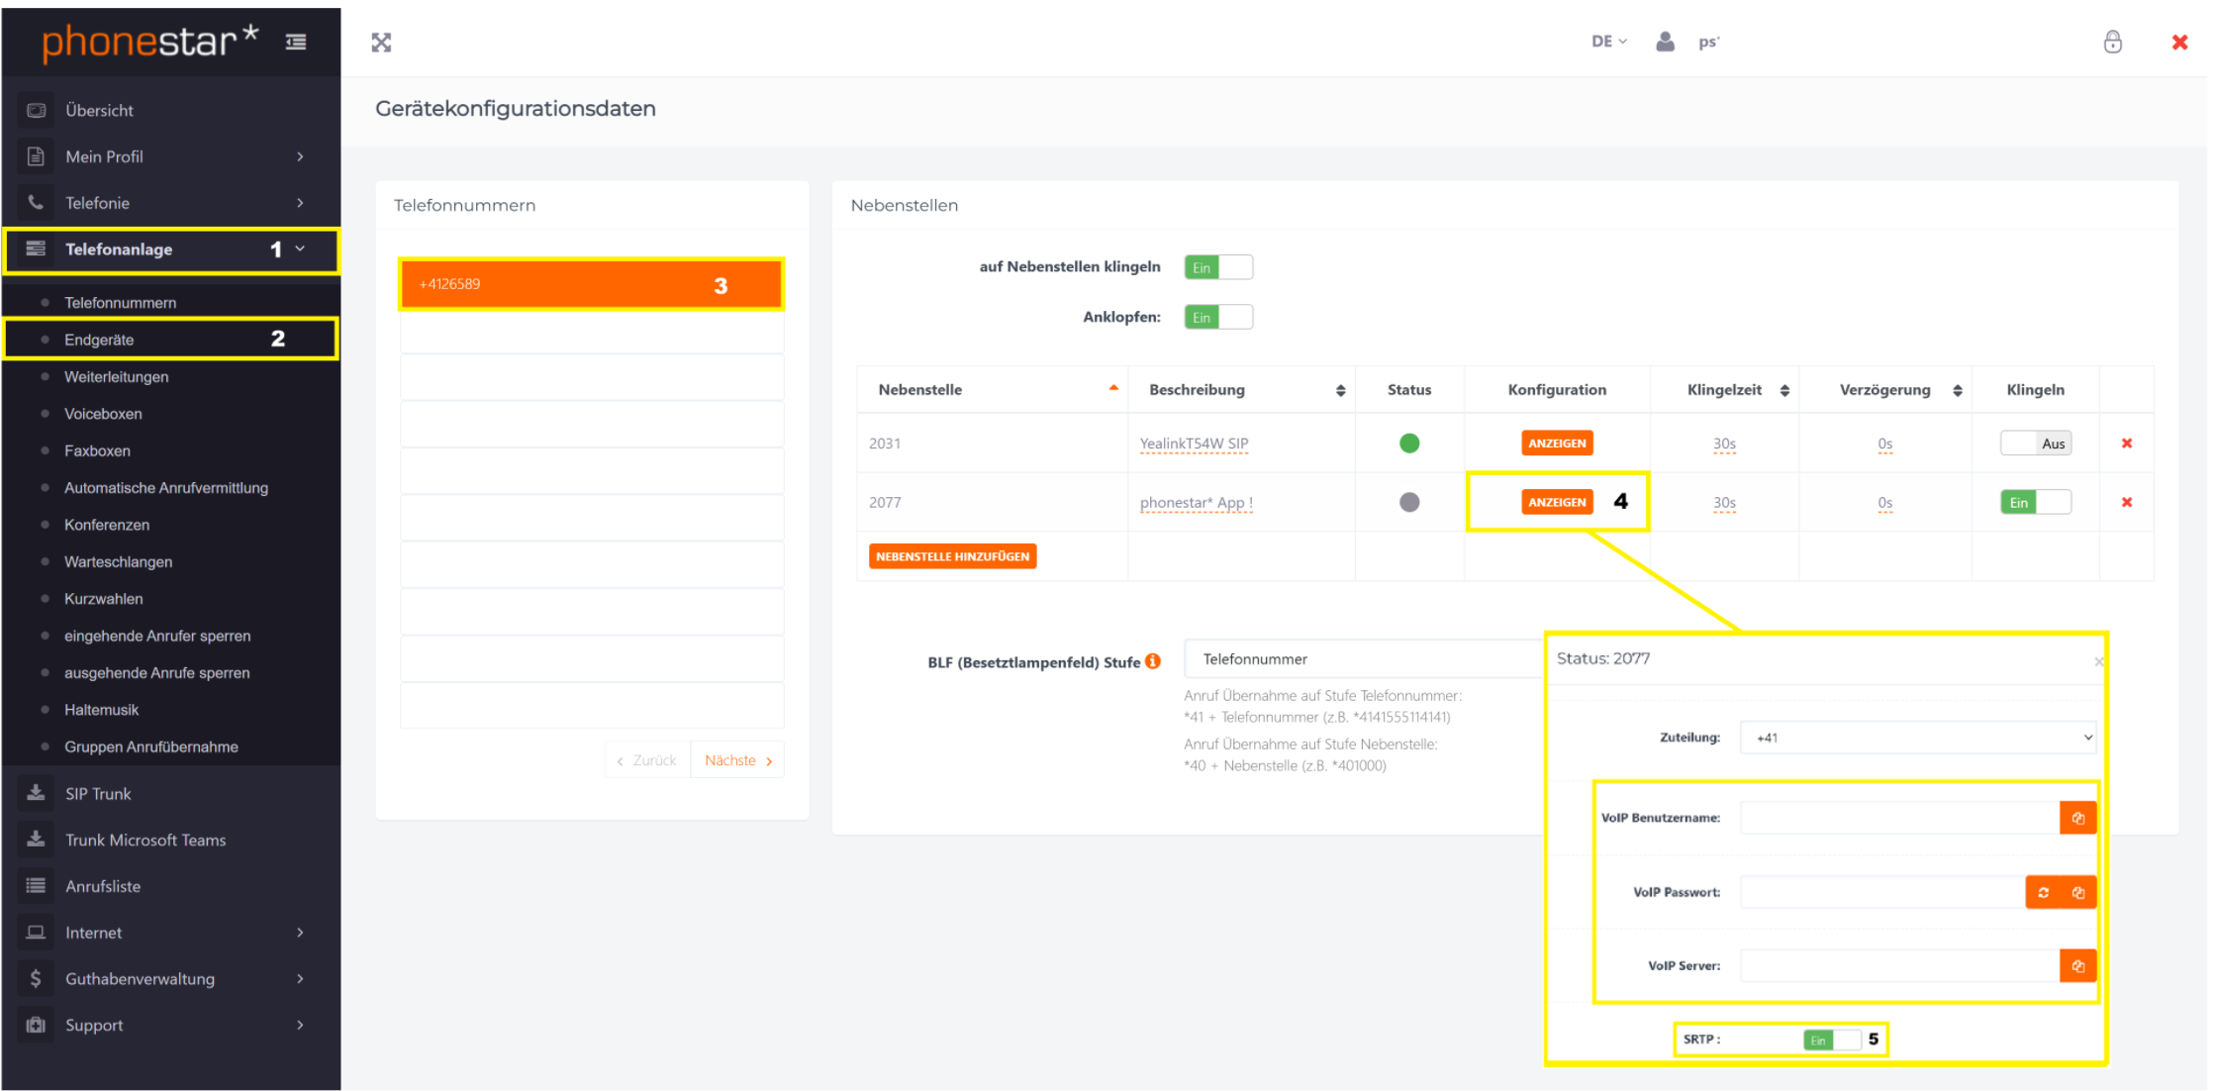
Task: Click the fullscreen expand icon
Action: click(381, 42)
